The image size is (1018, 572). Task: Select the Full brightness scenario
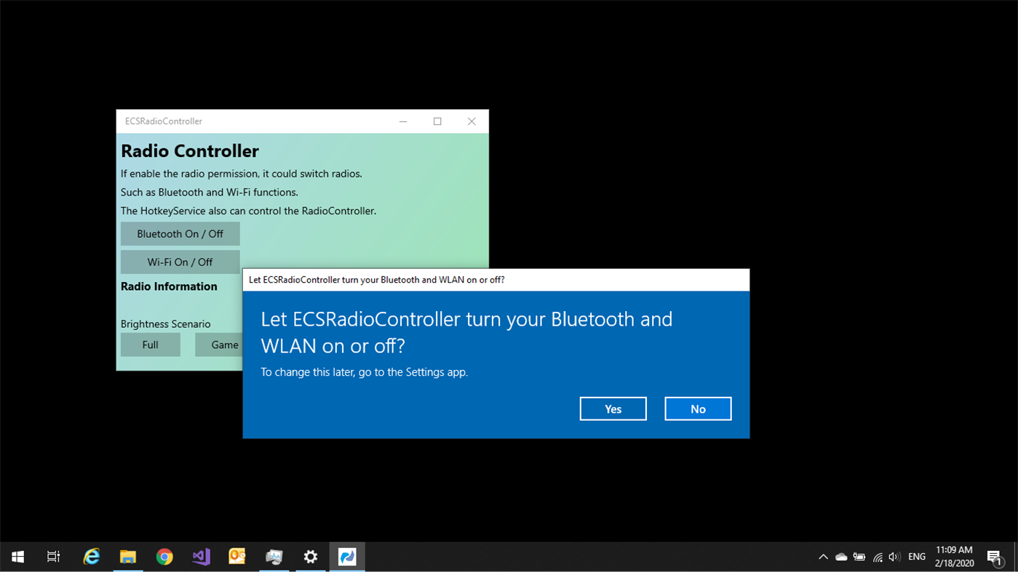150,344
